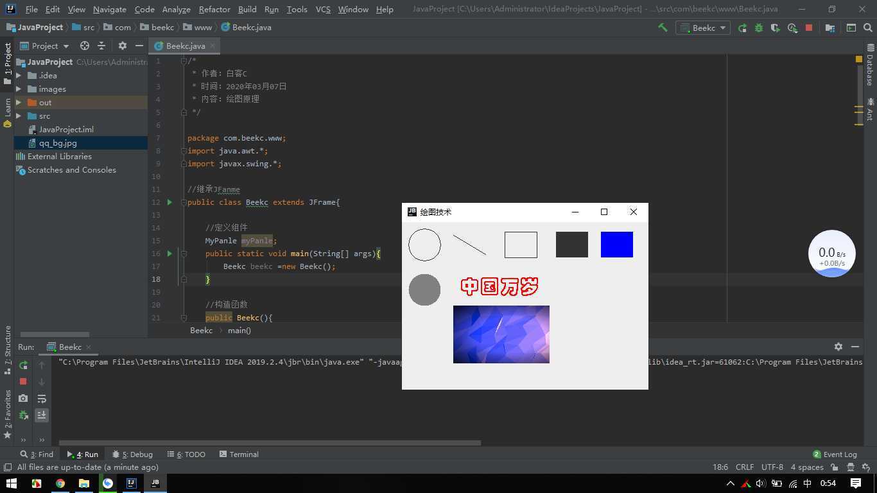Open the Project panel settings gear

click(123, 46)
